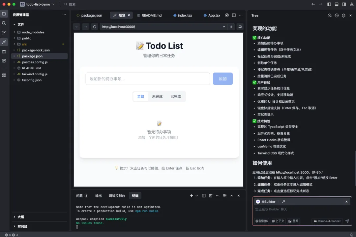356x237 pixels.
Task: Toggle the right sidebar layout icon
Action: (344, 4)
